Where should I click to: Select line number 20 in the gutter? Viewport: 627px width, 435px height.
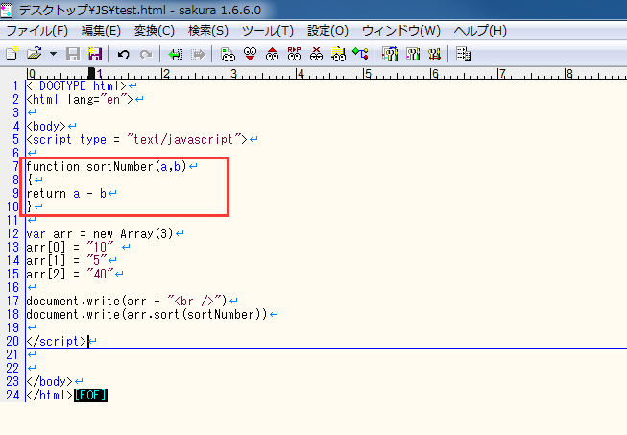12,341
